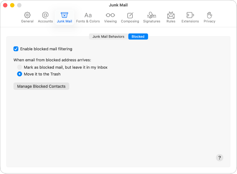Disable blocked mail filtering
This screenshot has width=237, height=174.
[16, 49]
